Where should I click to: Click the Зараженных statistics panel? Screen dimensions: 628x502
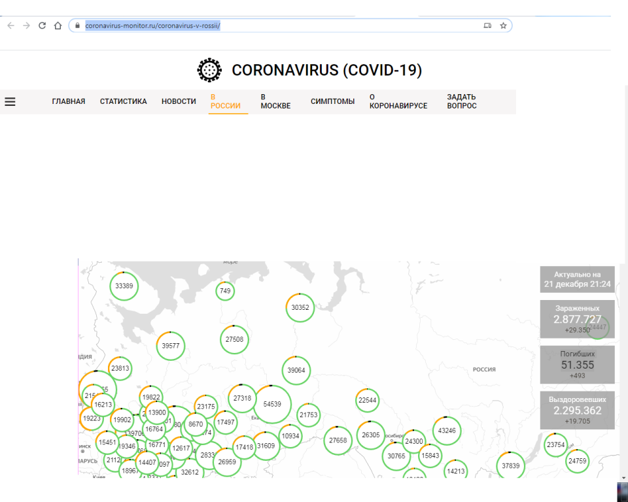coord(577,318)
